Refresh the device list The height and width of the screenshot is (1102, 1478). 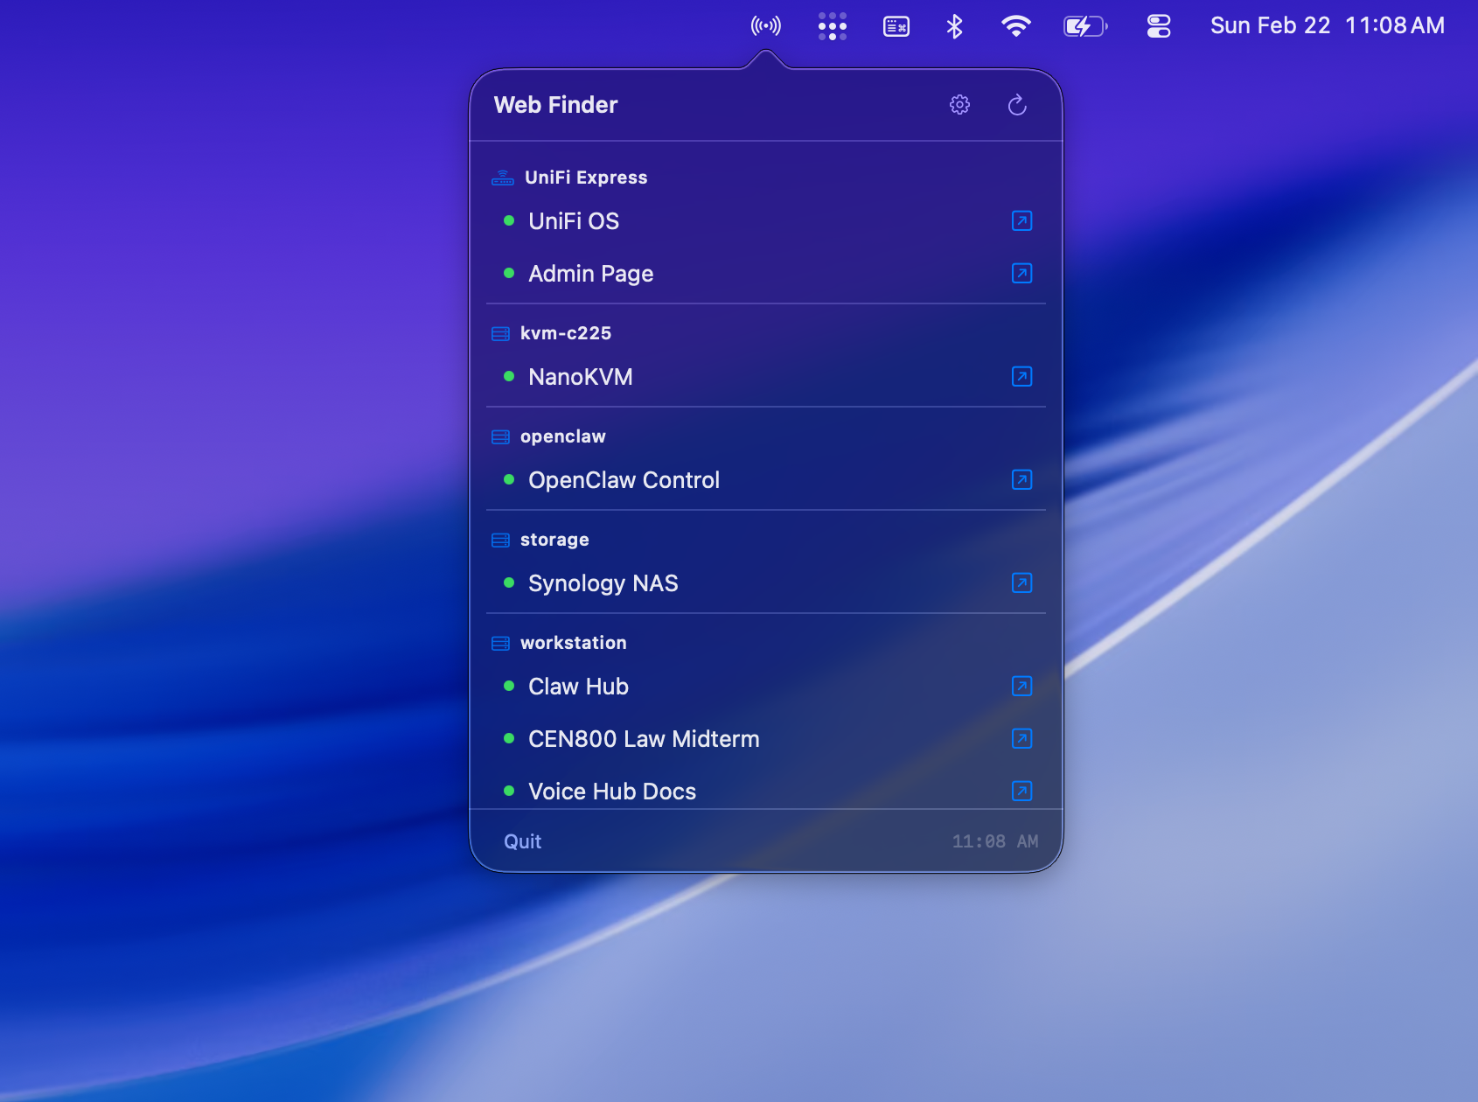point(1017,105)
